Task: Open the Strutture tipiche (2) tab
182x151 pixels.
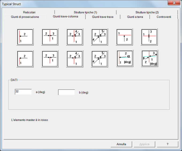Action: (147, 12)
